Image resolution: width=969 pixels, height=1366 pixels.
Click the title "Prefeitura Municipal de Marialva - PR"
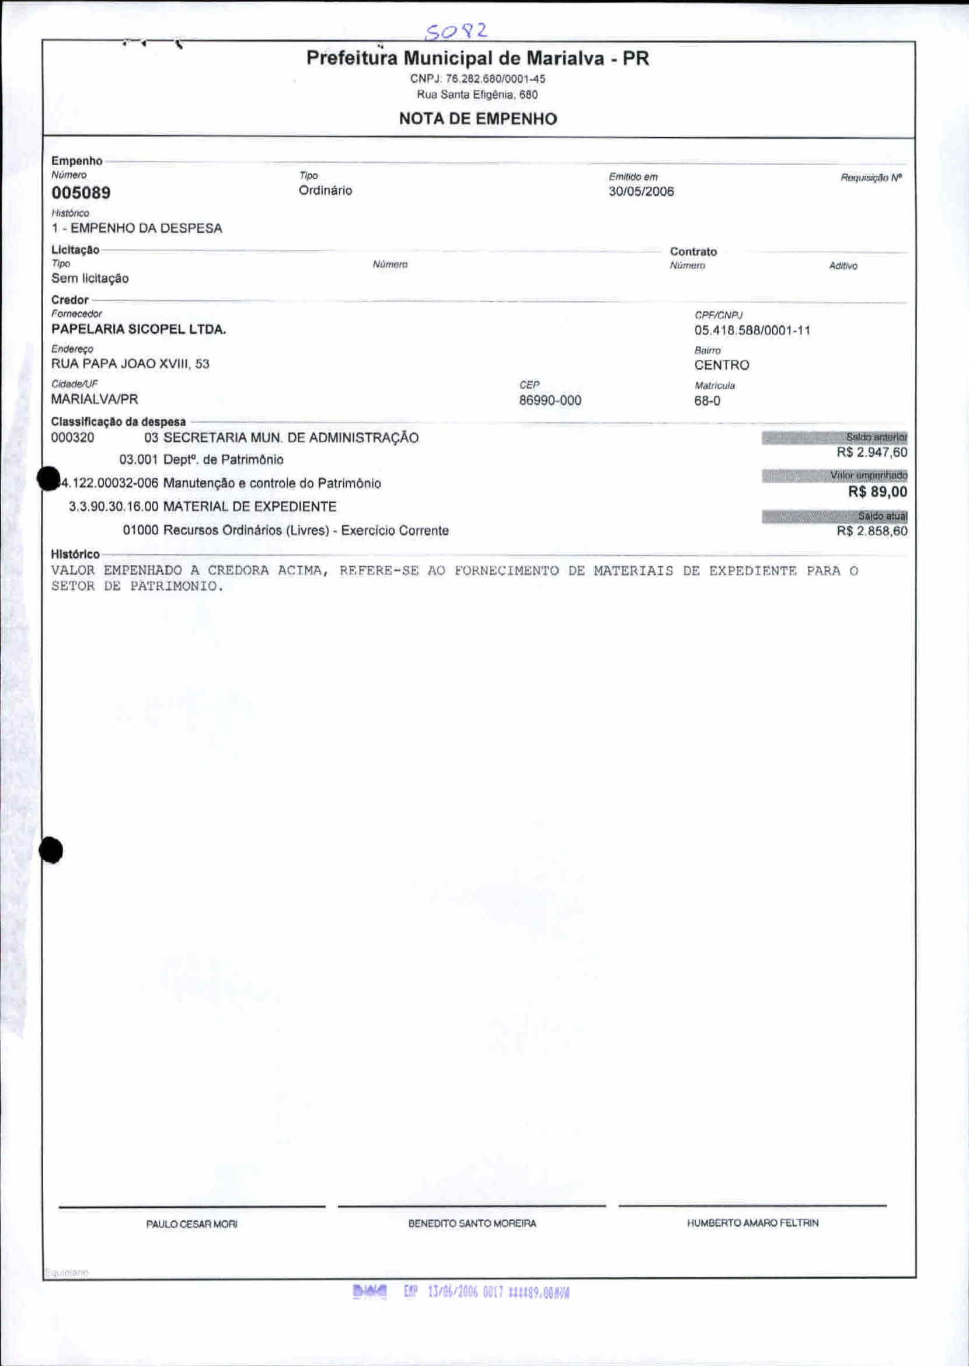(478, 58)
